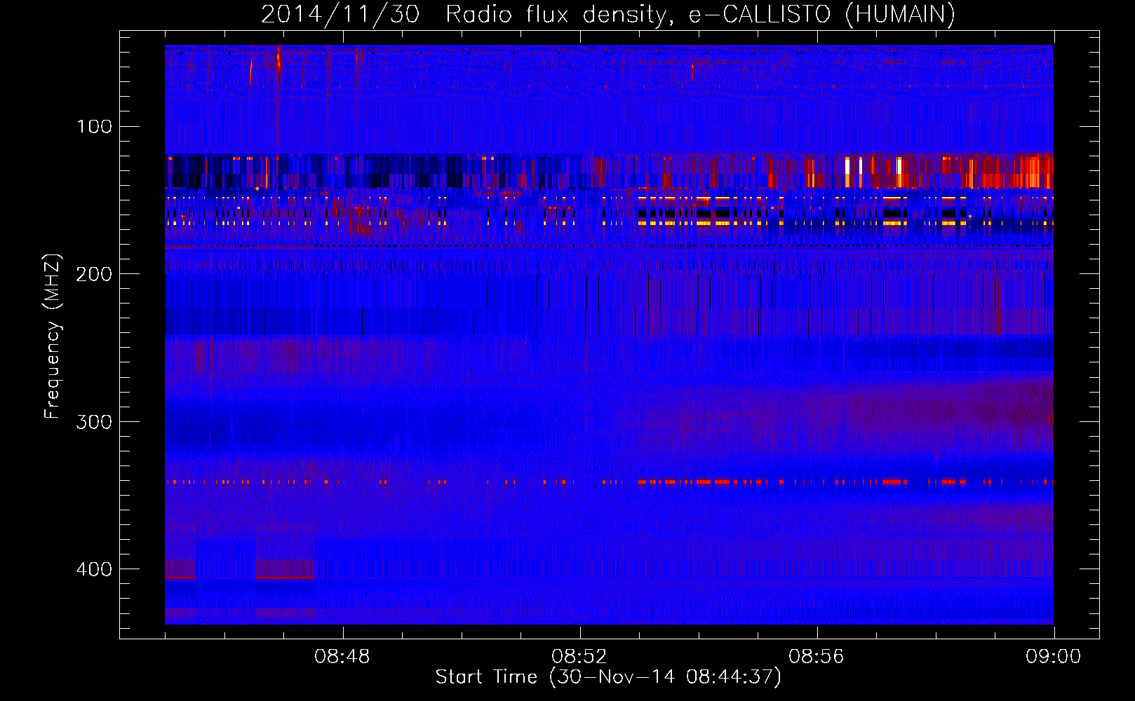Click the 08:56 time axis label

(x=817, y=656)
